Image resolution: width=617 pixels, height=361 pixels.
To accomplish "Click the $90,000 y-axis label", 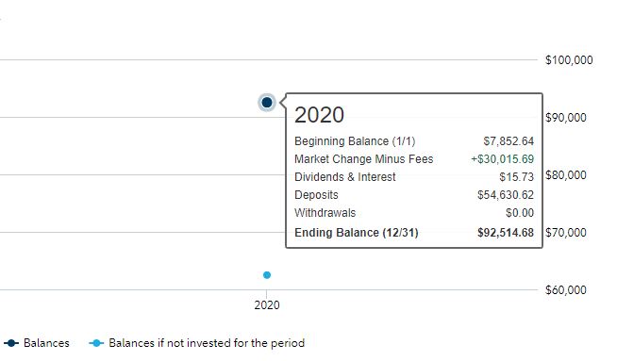I will point(566,118).
